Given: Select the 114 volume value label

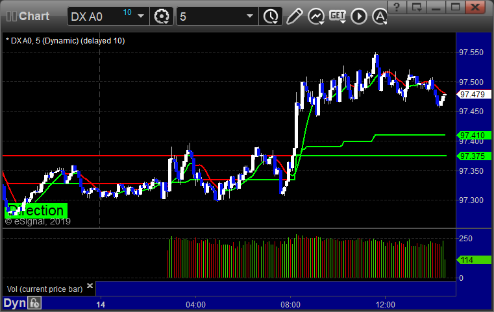Looking at the screenshot, I should click(x=473, y=260).
